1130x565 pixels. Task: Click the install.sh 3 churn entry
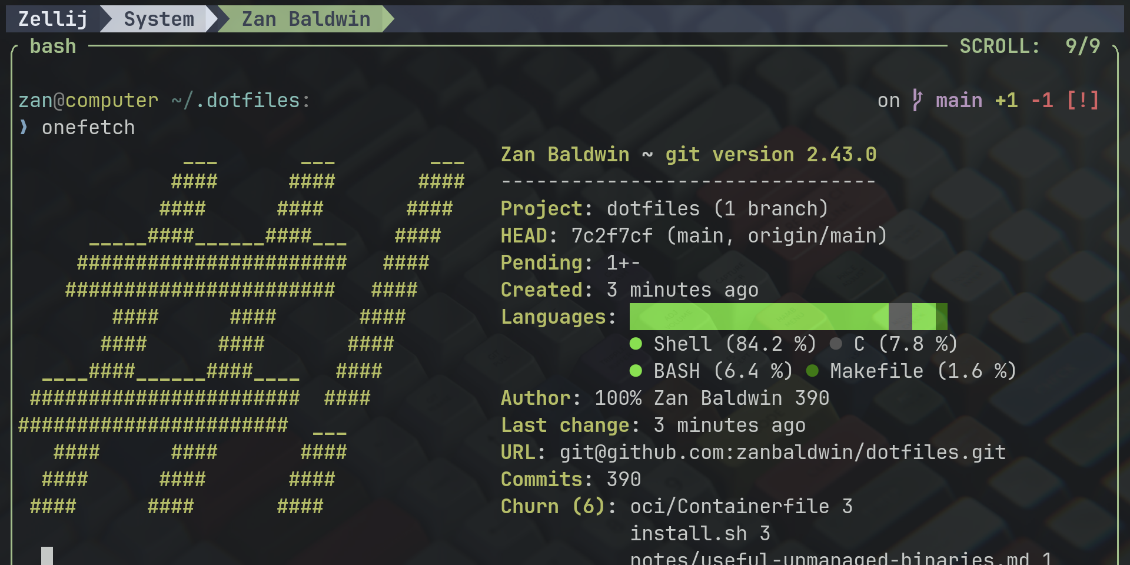[700, 533]
